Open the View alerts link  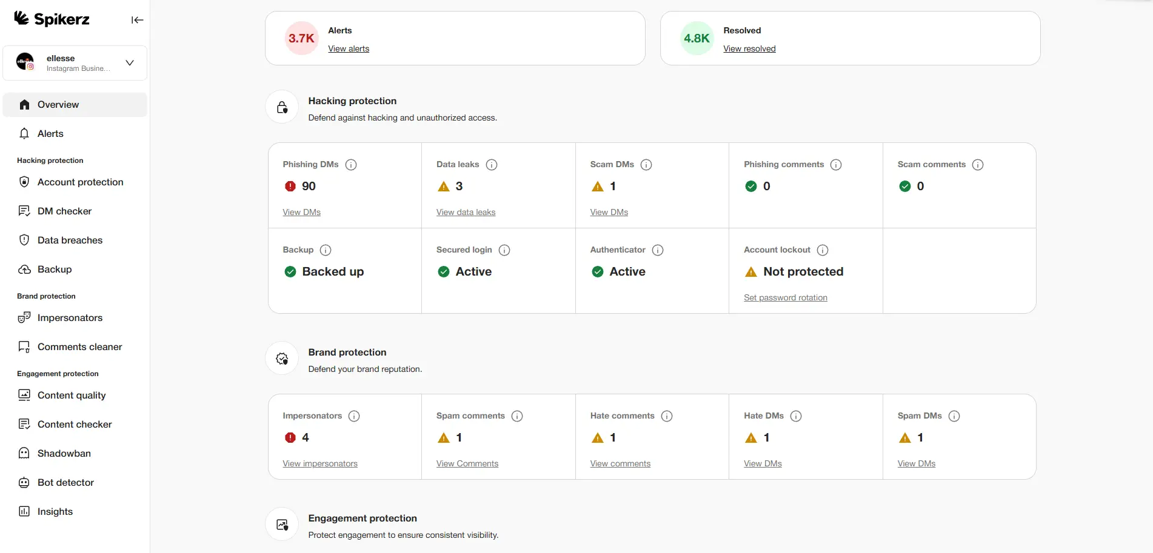(349, 48)
